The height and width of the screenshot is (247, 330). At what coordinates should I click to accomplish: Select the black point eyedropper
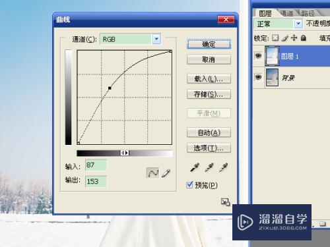click(x=195, y=167)
